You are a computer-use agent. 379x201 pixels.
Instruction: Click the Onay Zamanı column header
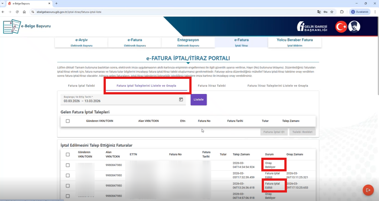[295, 154]
